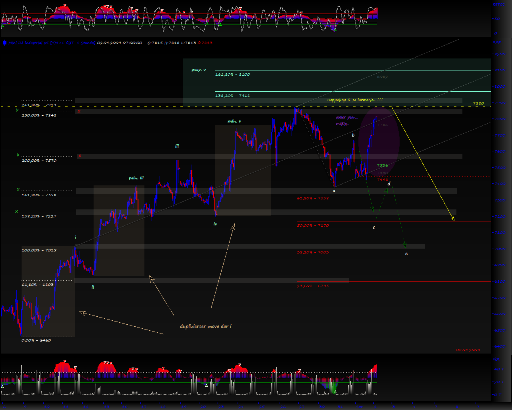Click the bar timestamp '02.04.2009 07:00:00'
This screenshot has height=410, width=512.
click(x=119, y=43)
